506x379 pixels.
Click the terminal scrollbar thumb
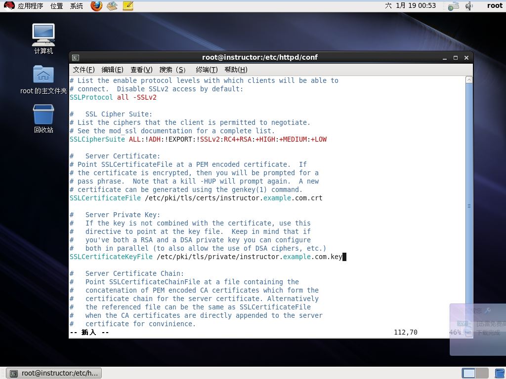(x=469, y=206)
